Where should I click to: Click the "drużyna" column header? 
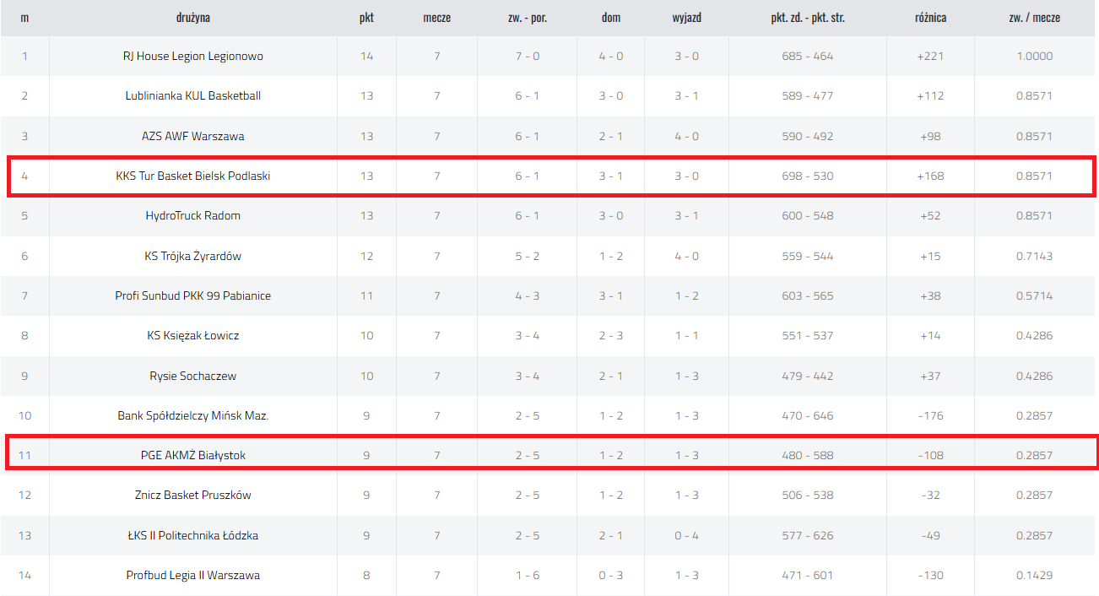point(192,18)
